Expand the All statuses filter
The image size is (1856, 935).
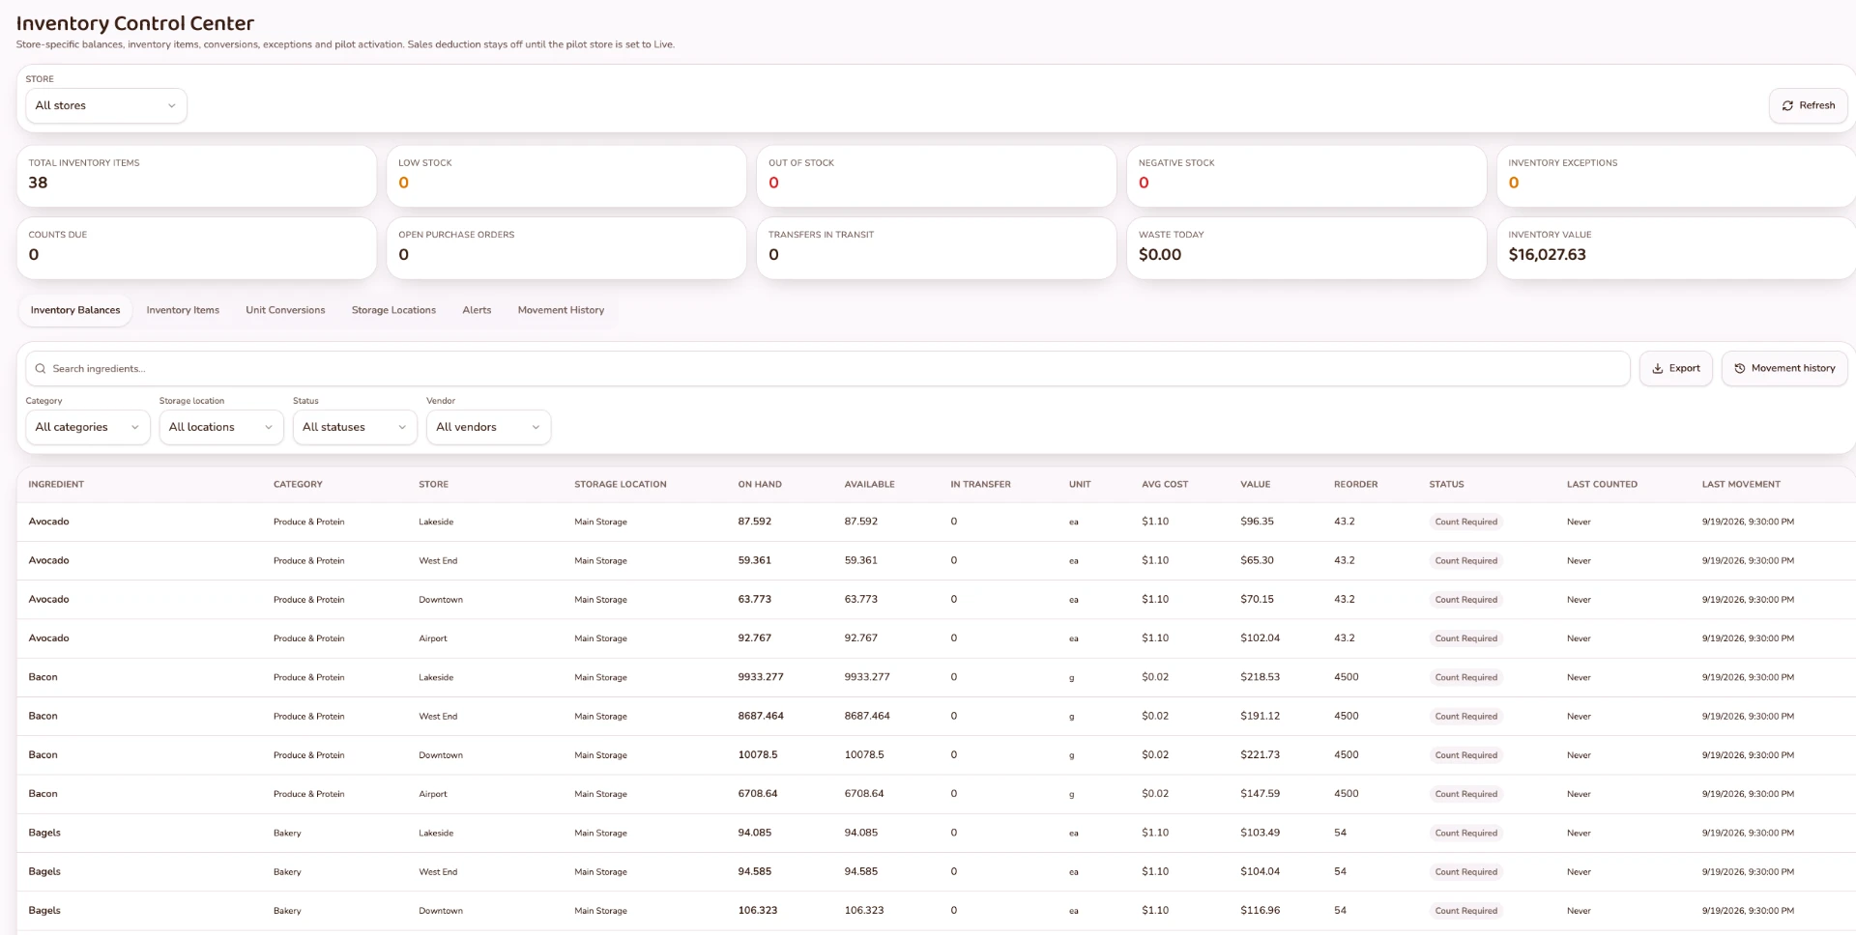tap(355, 427)
